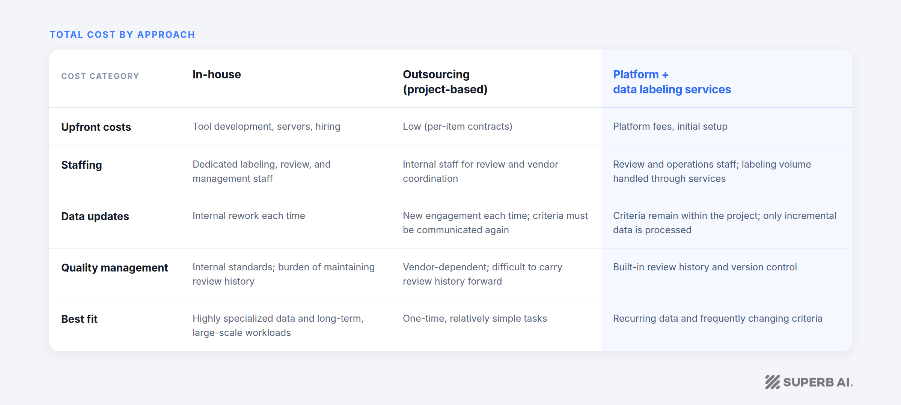
Task: Click the Low (per-item contracts) cell
Action: (x=458, y=126)
